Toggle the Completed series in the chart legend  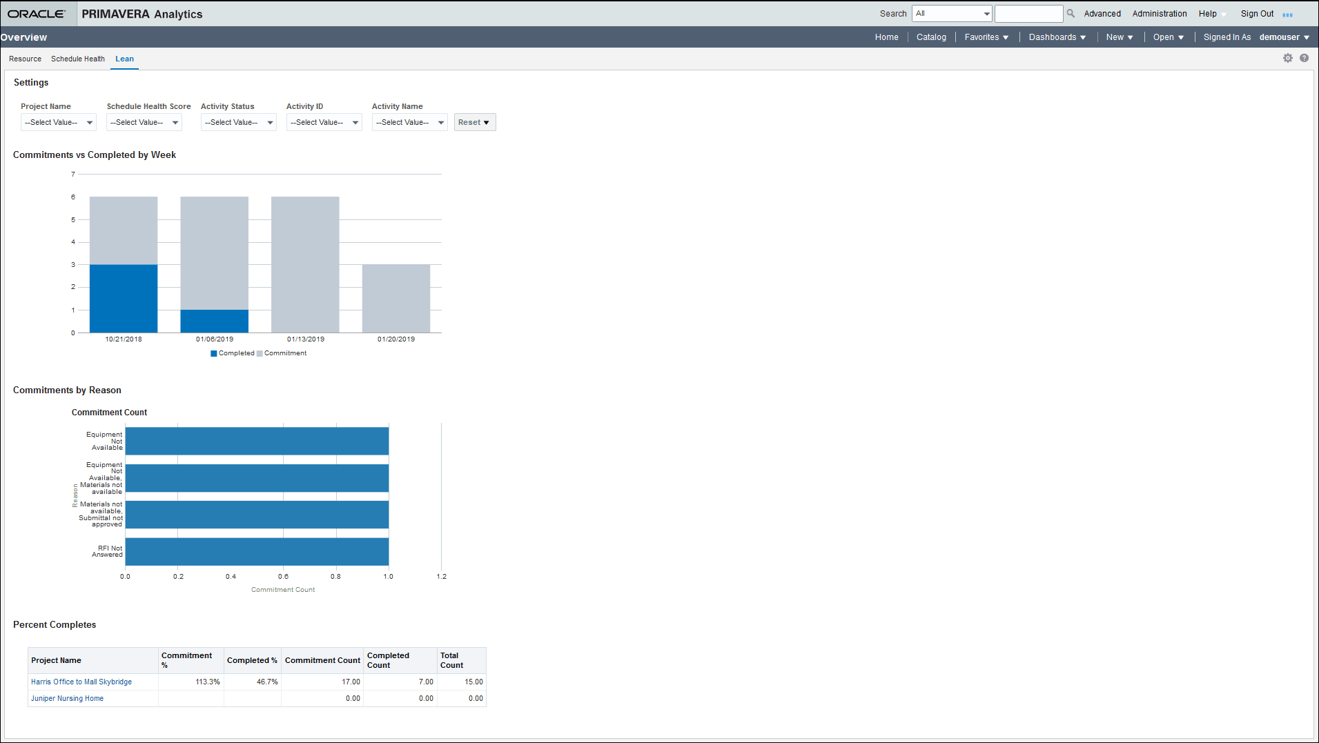(x=233, y=353)
